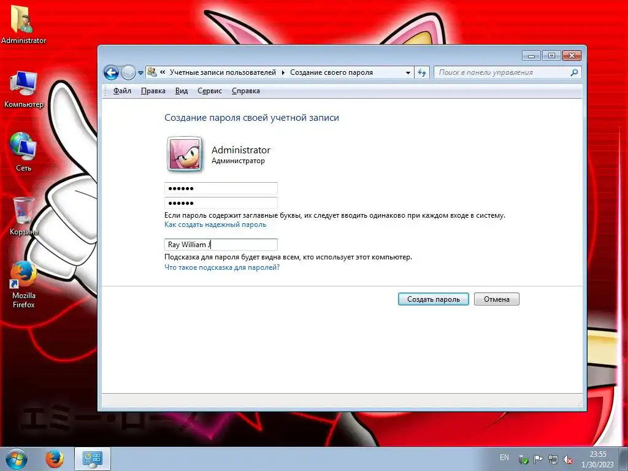
Task: Open Компьютер desktop icon
Action: pos(23,89)
